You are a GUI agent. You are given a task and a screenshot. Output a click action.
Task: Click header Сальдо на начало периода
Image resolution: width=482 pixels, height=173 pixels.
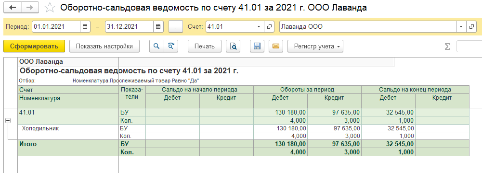(x=199, y=90)
